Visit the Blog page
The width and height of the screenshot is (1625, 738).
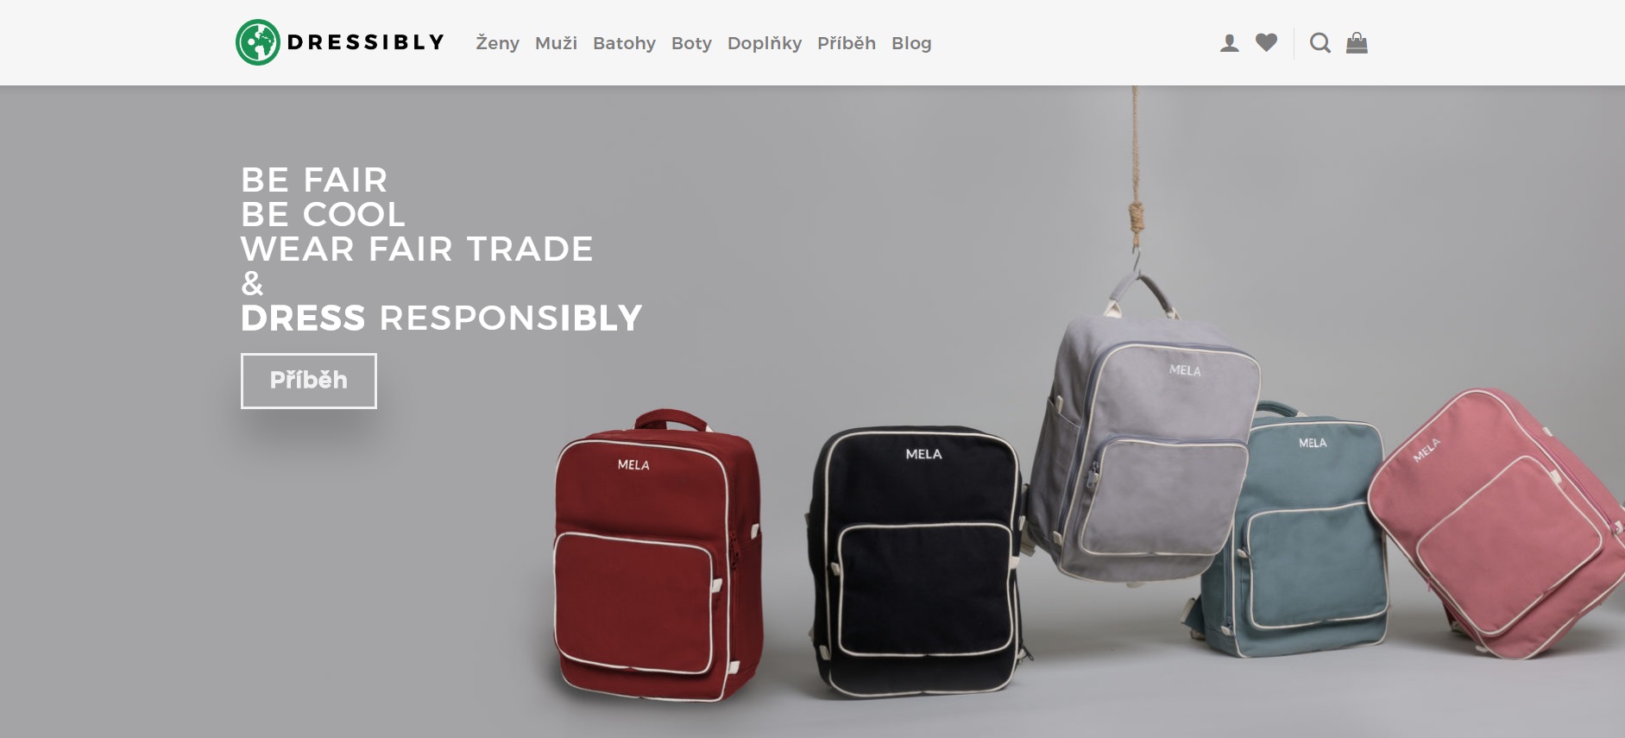tap(911, 43)
